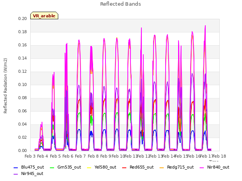Click the 0.18 y-axis tick label
242x181 pixels.
(22, 32)
